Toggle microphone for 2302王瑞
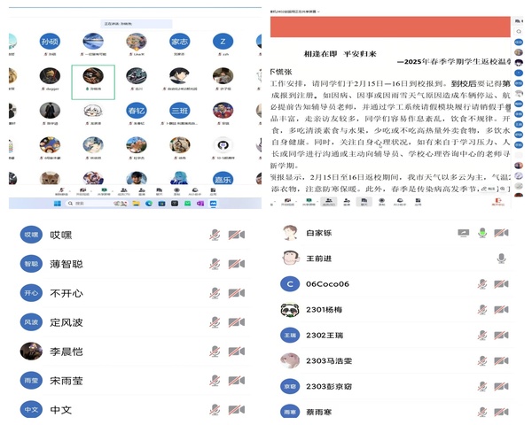Viewport: 532px width, 425px height. (x=482, y=336)
